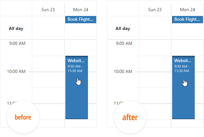Select Sun 23 all-day cell in the before panel
The width and height of the screenshot is (204, 137).
pos(48,28)
